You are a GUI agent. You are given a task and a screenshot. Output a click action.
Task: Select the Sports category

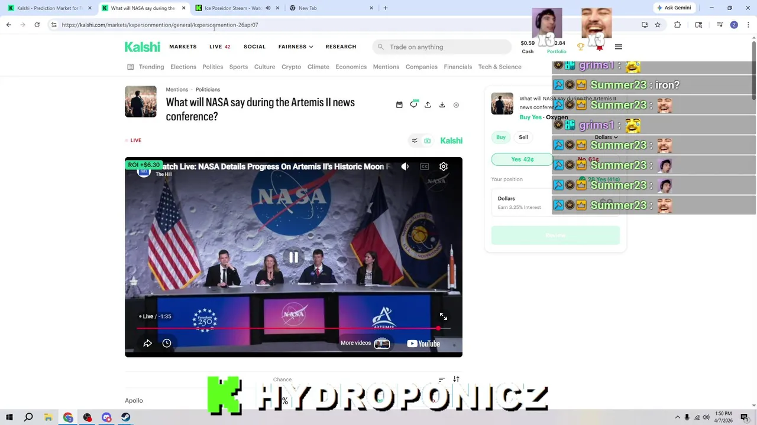[238, 67]
